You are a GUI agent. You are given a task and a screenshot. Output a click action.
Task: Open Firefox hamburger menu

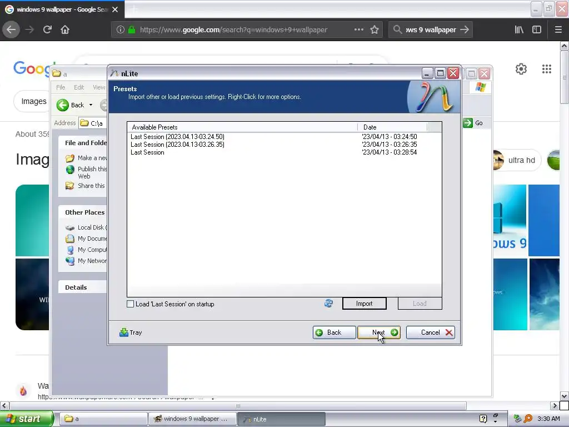(558, 30)
